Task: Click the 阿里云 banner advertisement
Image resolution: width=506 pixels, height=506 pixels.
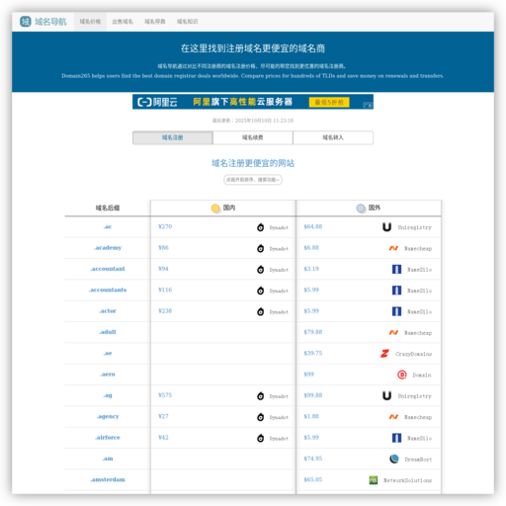Action: (x=253, y=102)
